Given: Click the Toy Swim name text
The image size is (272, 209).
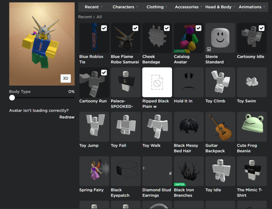Looking at the screenshot, I should tap(246, 101).
